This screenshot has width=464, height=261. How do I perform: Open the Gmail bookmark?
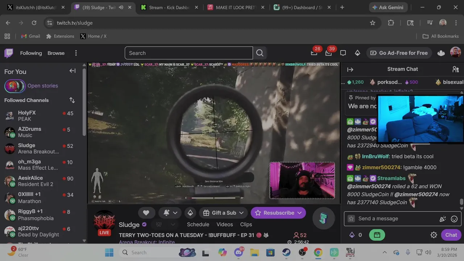pyautogui.click(x=30, y=36)
